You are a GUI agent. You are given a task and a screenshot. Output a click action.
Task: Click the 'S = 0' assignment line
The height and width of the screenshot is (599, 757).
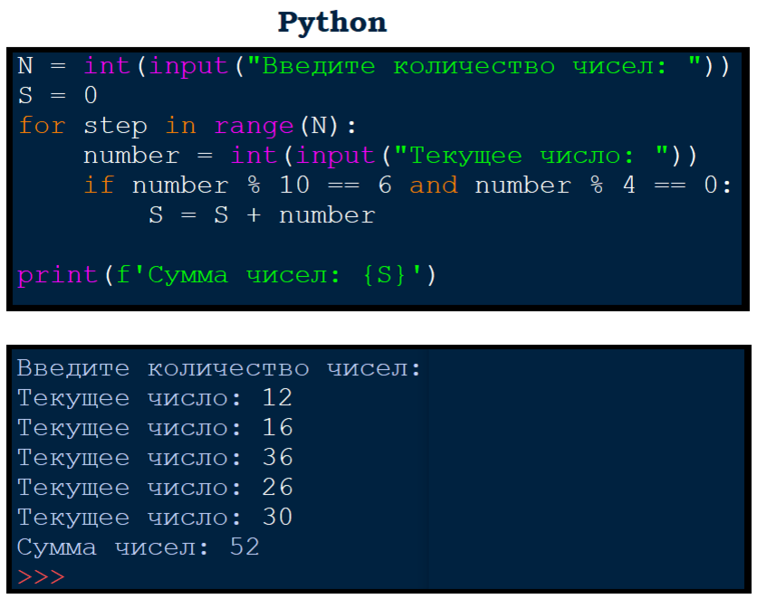[x=57, y=96]
